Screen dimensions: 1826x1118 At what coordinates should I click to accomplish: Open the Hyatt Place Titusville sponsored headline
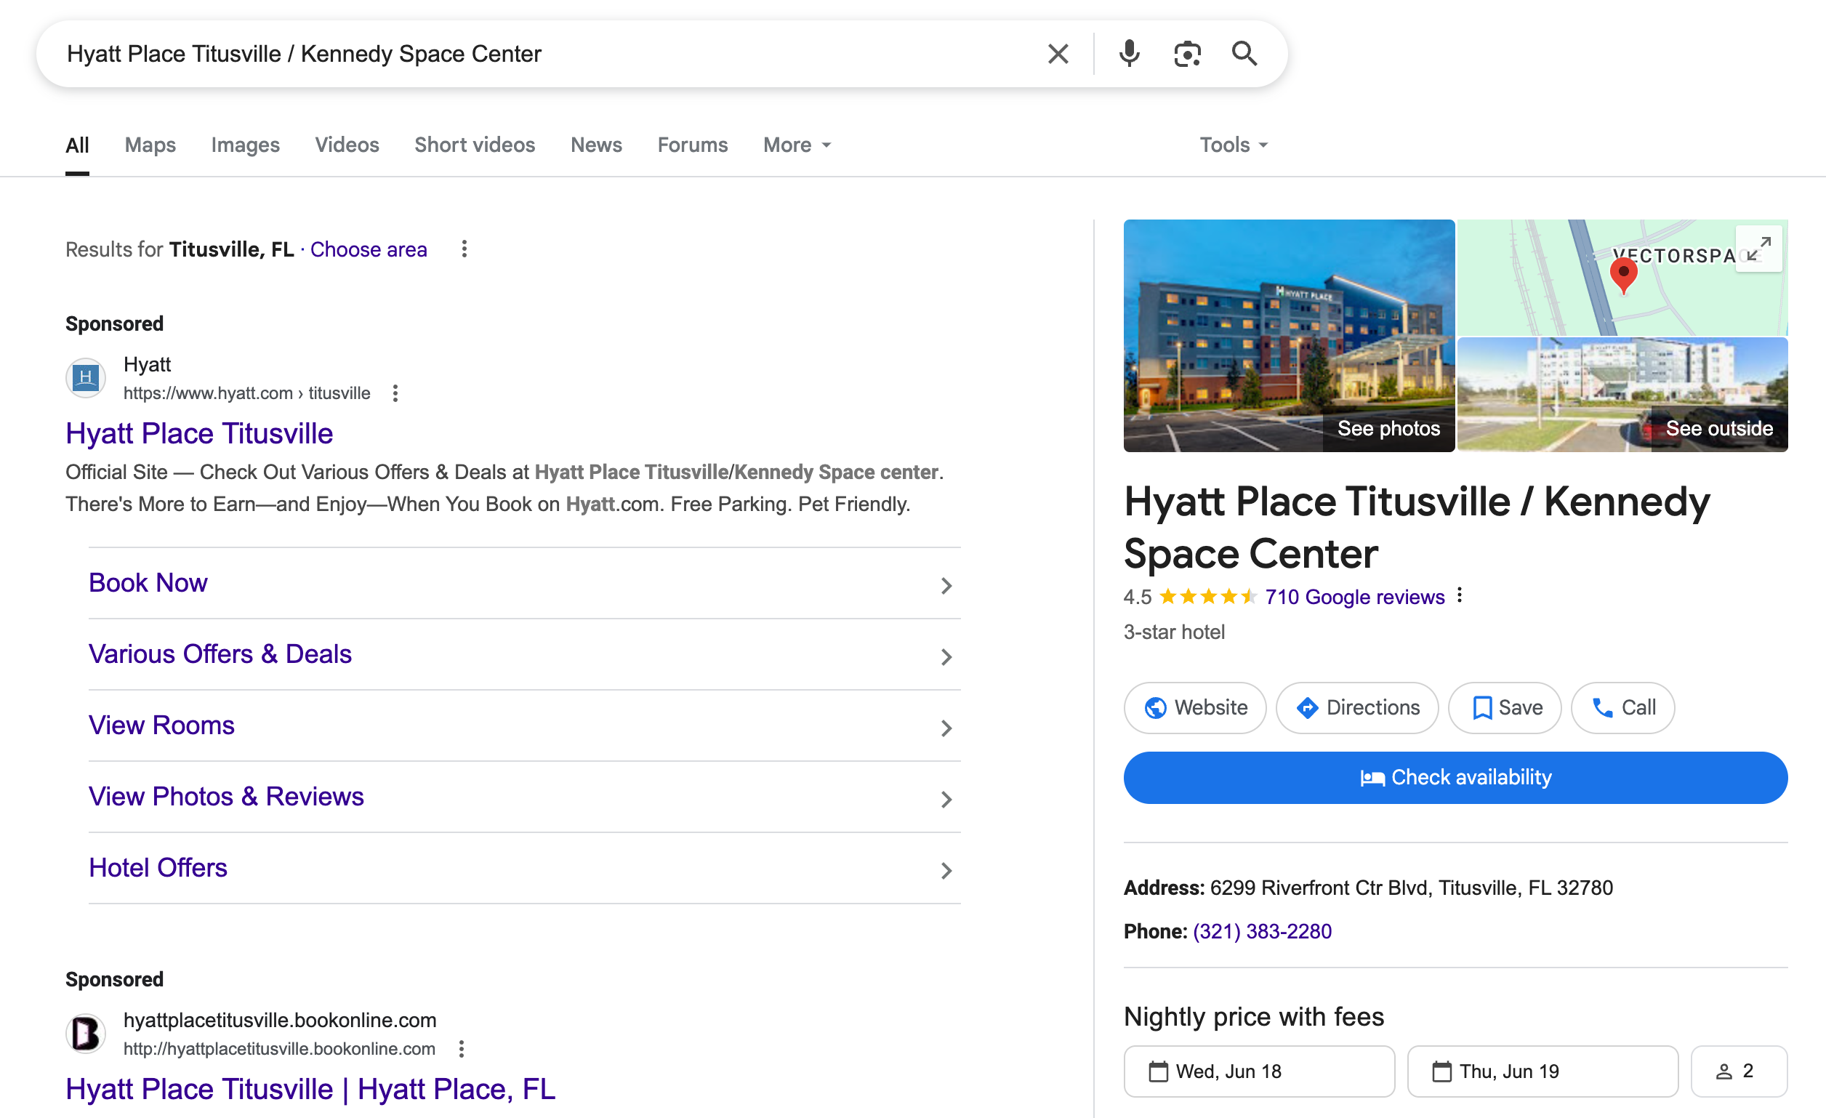click(199, 433)
